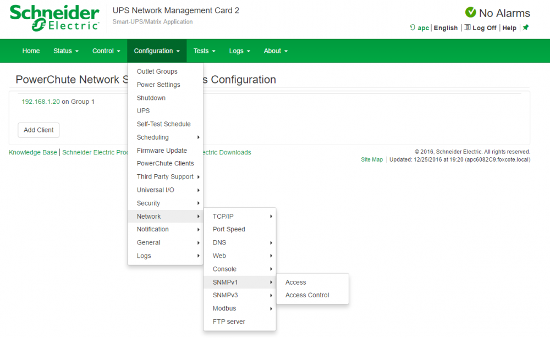Expand the Scheduling submenu
Image resolution: width=550 pixels, height=338 pixels.
tap(165, 137)
